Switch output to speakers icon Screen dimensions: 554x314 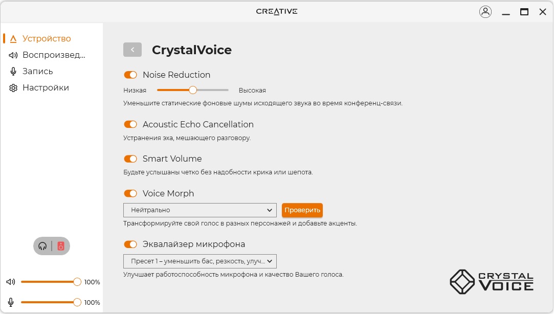(x=61, y=246)
